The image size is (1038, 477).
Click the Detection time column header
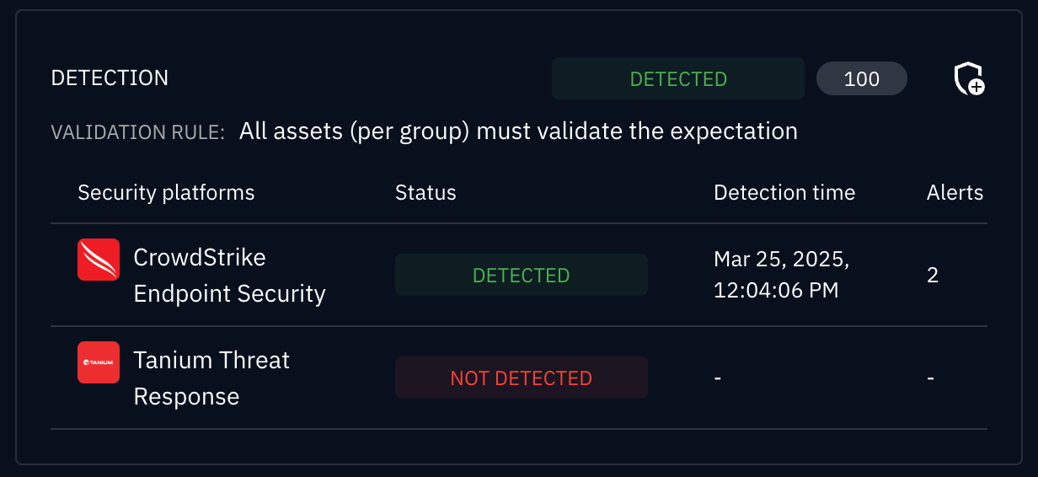click(x=784, y=192)
